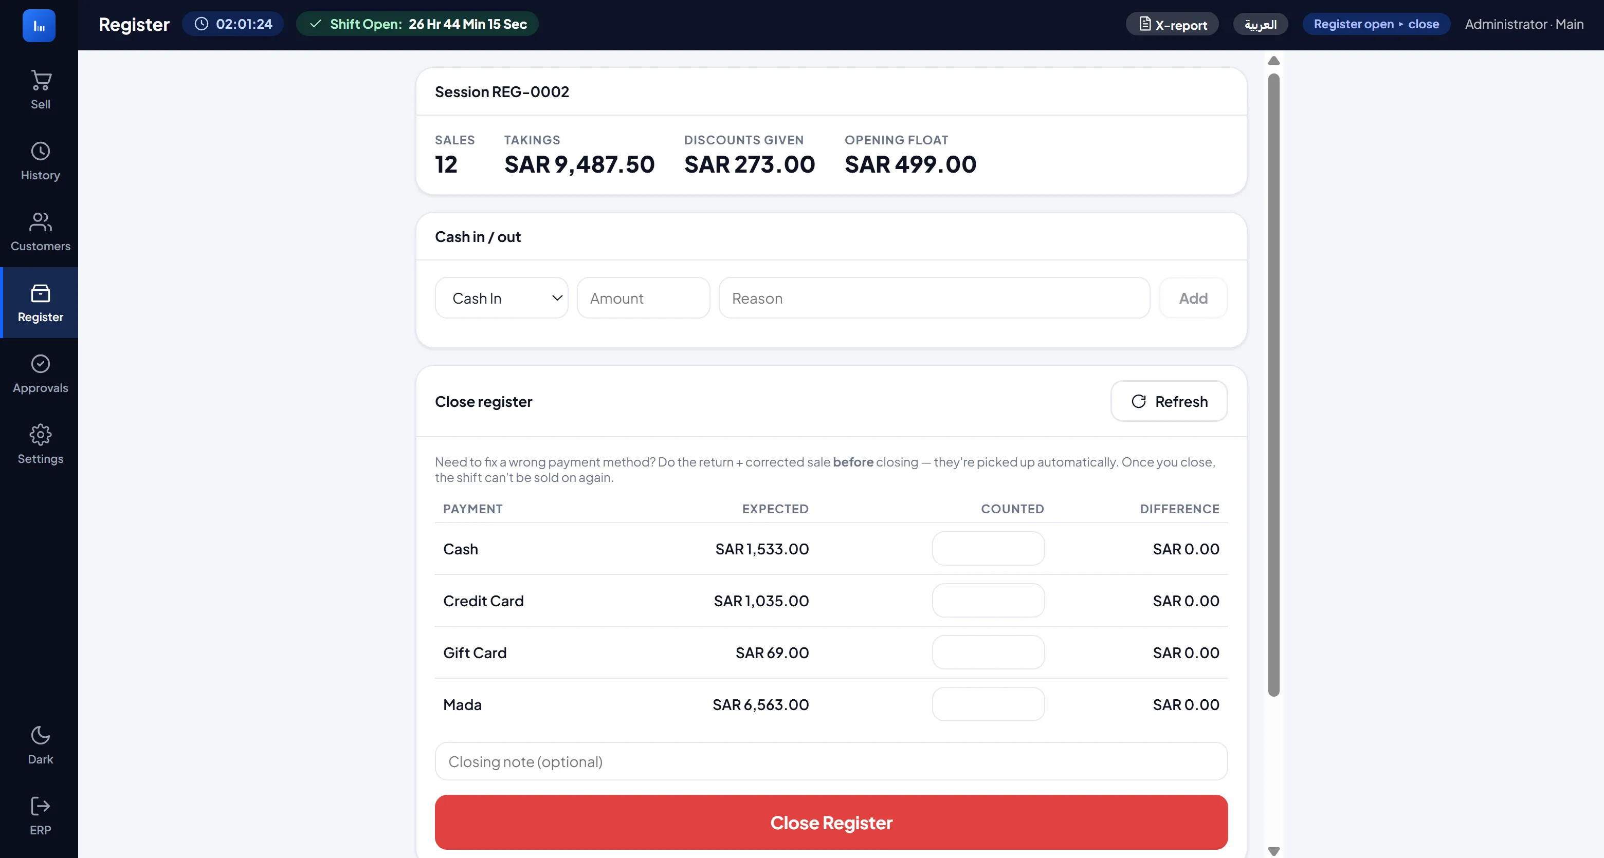1604x858 pixels.
Task: Go to the Customers section icon
Action: [41, 221]
